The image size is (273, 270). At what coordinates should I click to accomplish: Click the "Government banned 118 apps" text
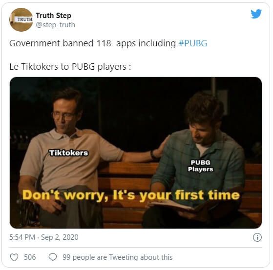tap(60, 43)
